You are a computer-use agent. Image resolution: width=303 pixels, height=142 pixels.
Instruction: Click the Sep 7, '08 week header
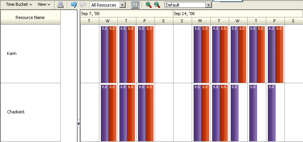click(127, 14)
